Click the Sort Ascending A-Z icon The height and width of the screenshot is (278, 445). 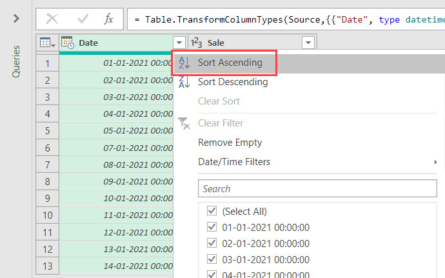[184, 63]
